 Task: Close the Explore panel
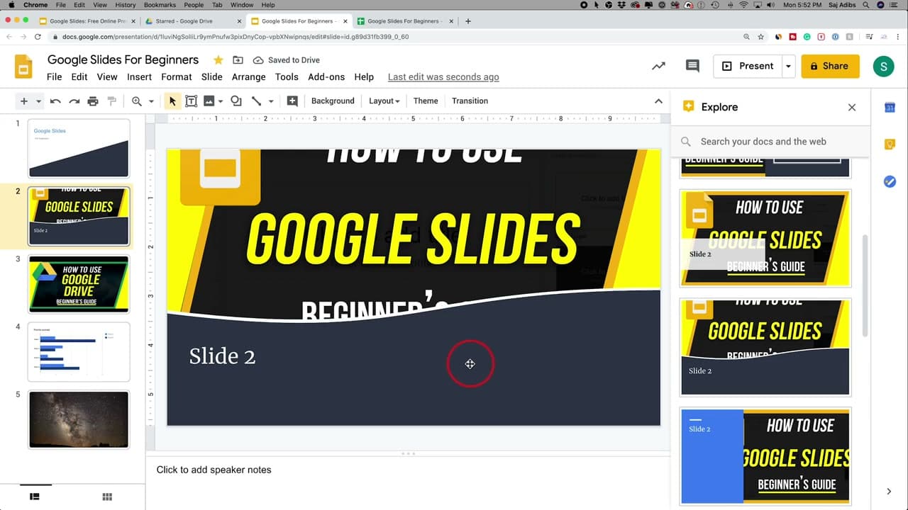[852, 108]
